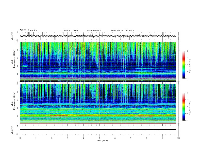Click the "7" tick label on the time axis
Image resolution: width=201 pixels, height=155 pixels.
pyautogui.click(x=131, y=138)
